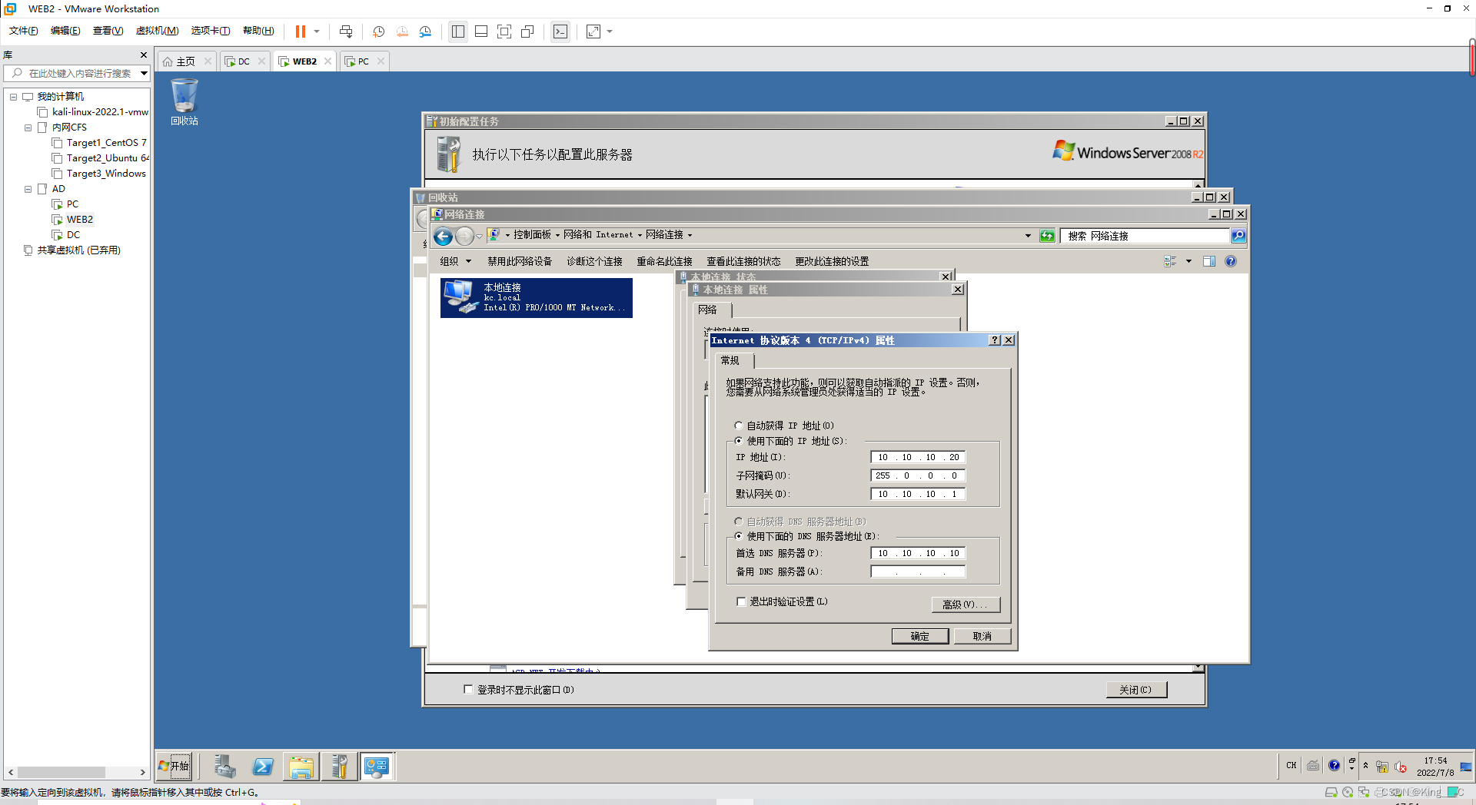1476x805 pixels.
Task: Click the stretch guest display icon
Action: (x=593, y=31)
